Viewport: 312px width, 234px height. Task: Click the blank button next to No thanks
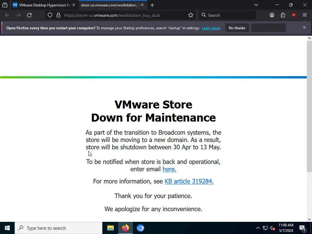click(268, 28)
